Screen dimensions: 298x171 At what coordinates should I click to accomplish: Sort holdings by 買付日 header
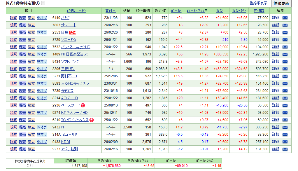tap(111, 11)
